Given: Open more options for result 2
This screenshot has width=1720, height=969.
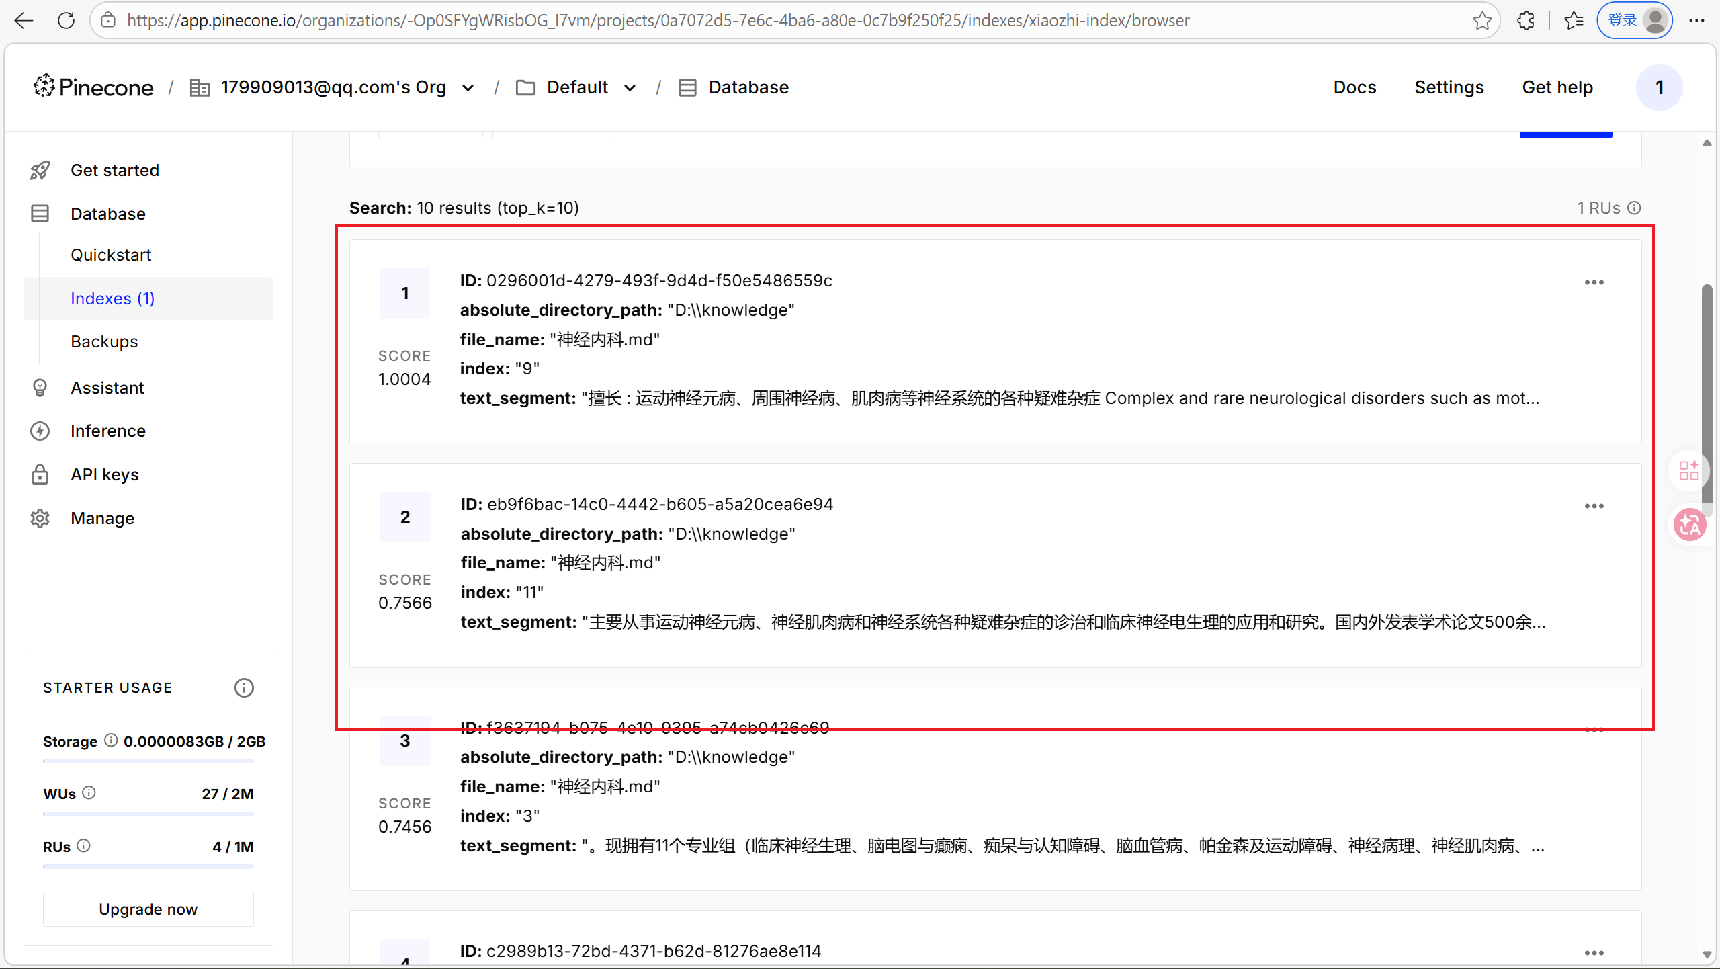Looking at the screenshot, I should pyautogui.click(x=1594, y=506).
